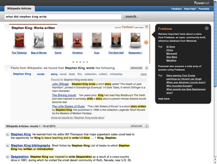Advance the book carousel with the orange arrow
This screenshot has height=164, width=217.
pyautogui.click(x=146, y=43)
